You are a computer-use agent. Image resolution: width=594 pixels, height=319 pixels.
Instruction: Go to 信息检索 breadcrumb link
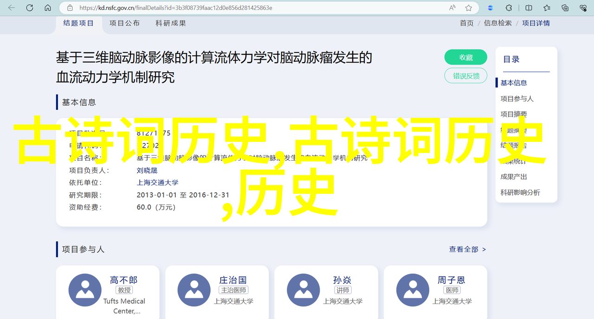[x=498, y=23]
